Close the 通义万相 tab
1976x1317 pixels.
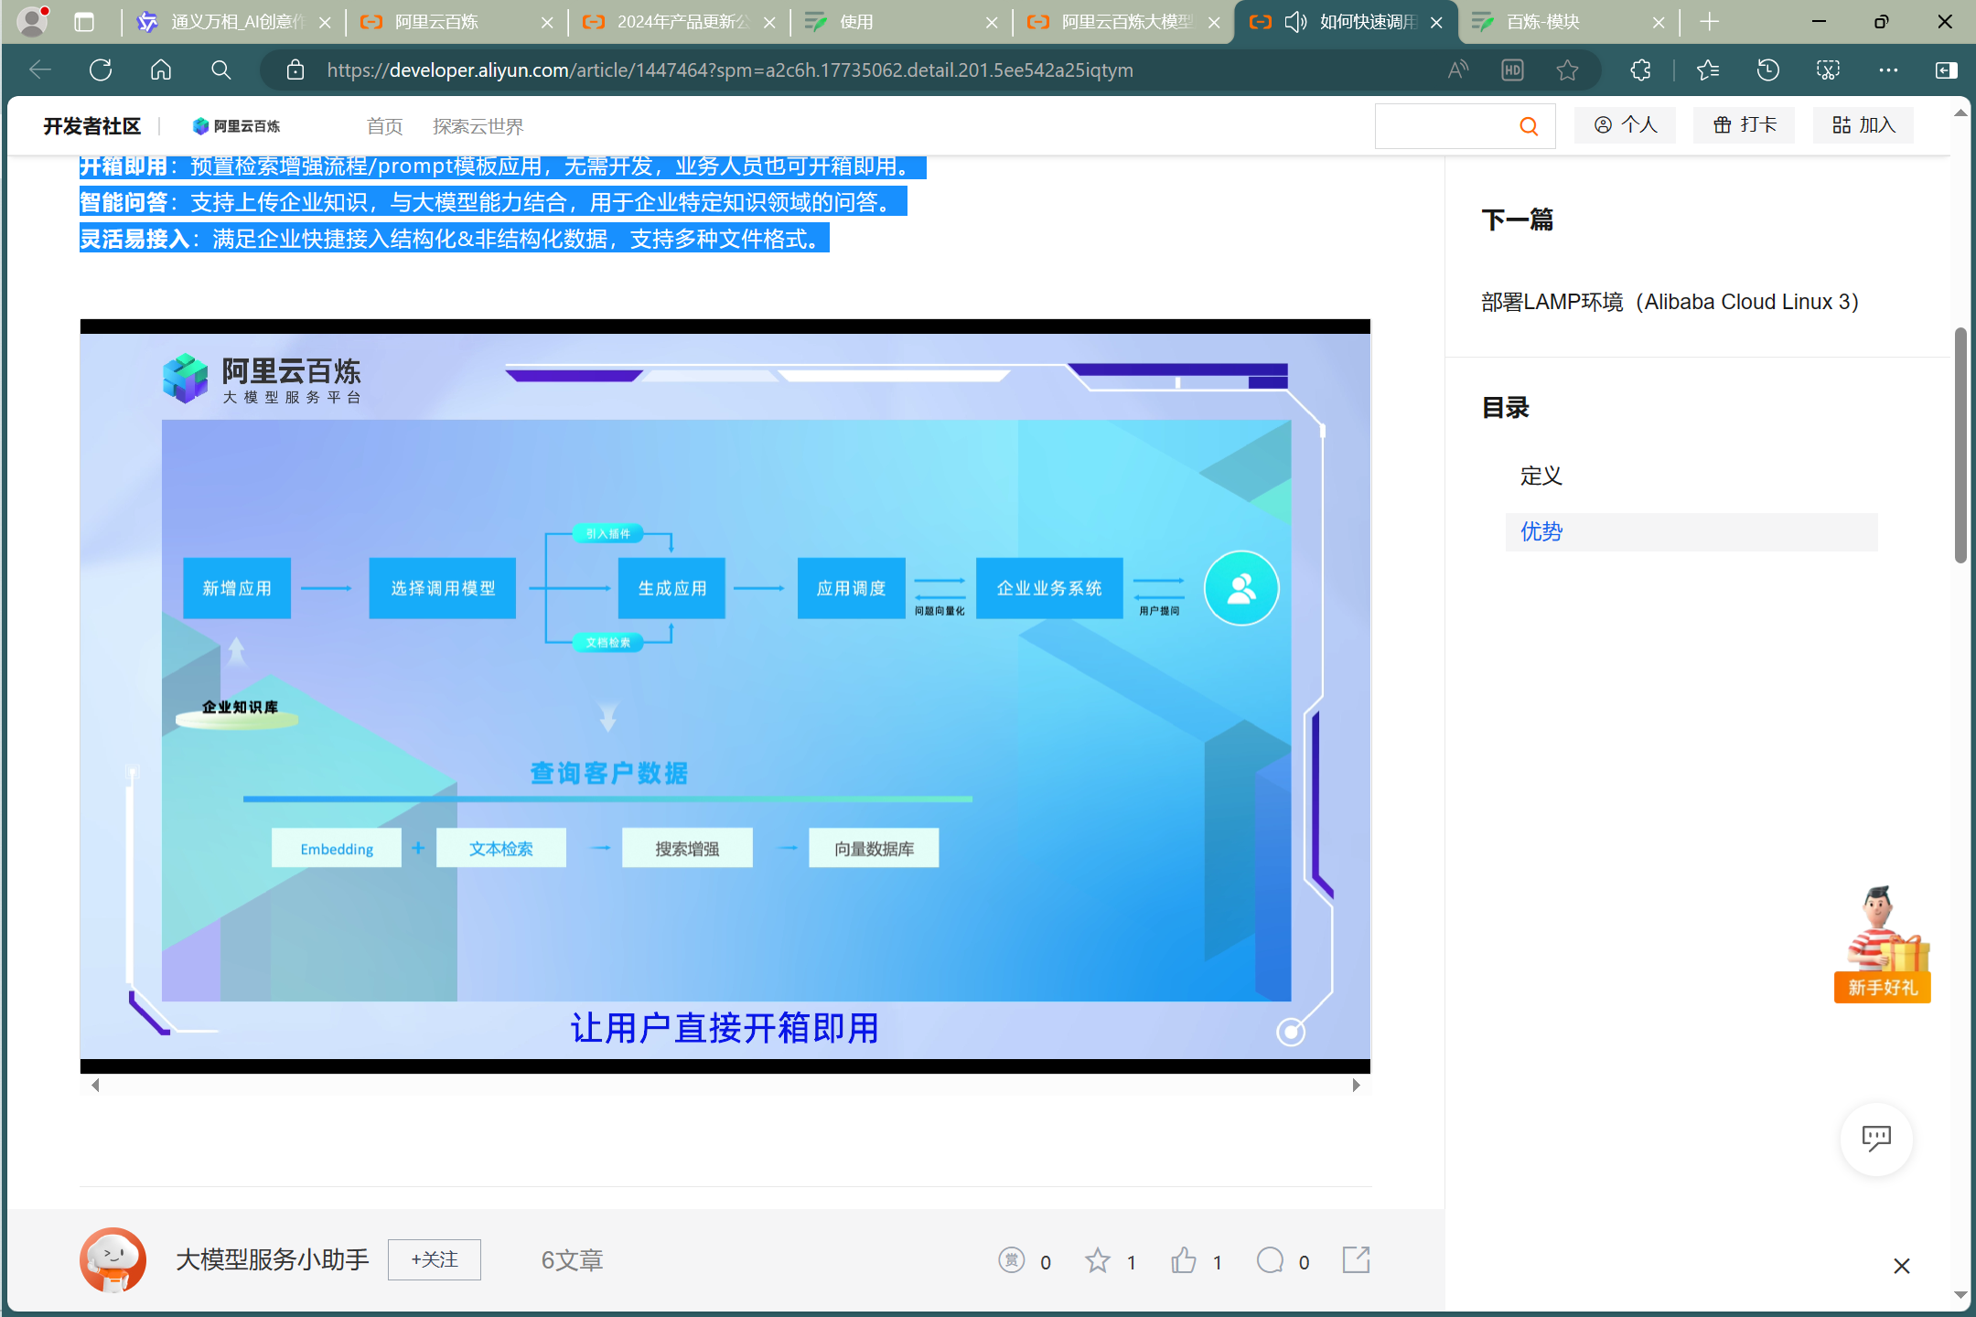pos(325,23)
